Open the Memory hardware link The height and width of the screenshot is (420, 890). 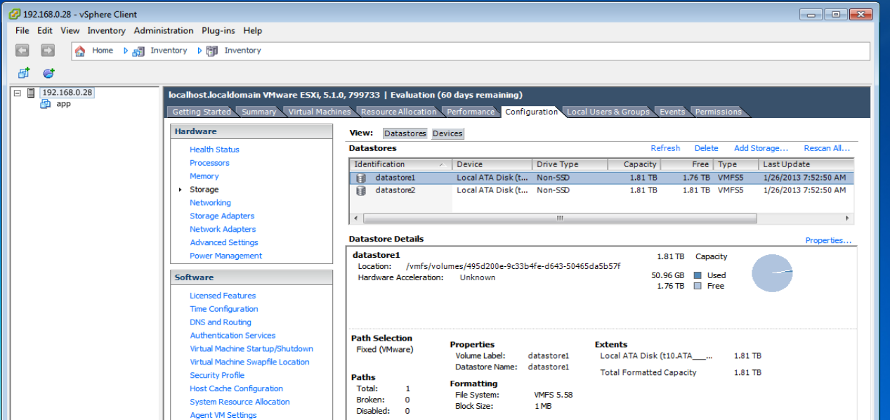(204, 176)
